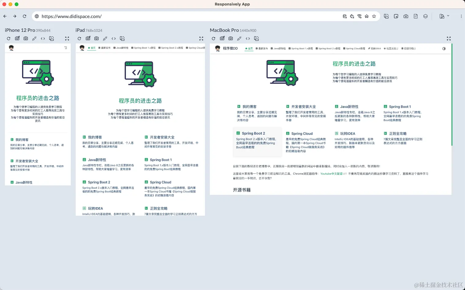The image size is (465, 290).
Task: Open the three-dot options menu
Action: point(461,16)
